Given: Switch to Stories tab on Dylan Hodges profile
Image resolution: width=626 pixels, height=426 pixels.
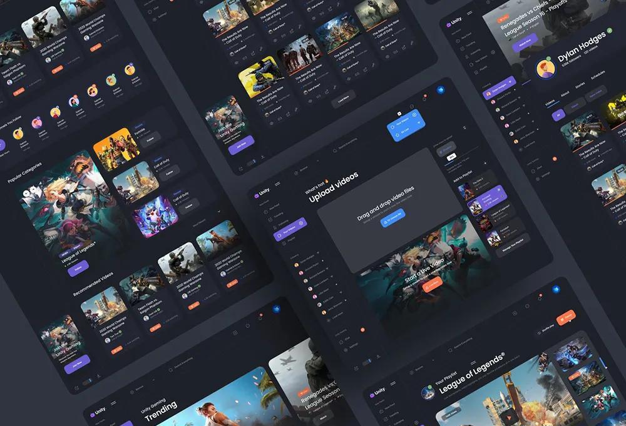Looking at the screenshot, I should point(580,86).
